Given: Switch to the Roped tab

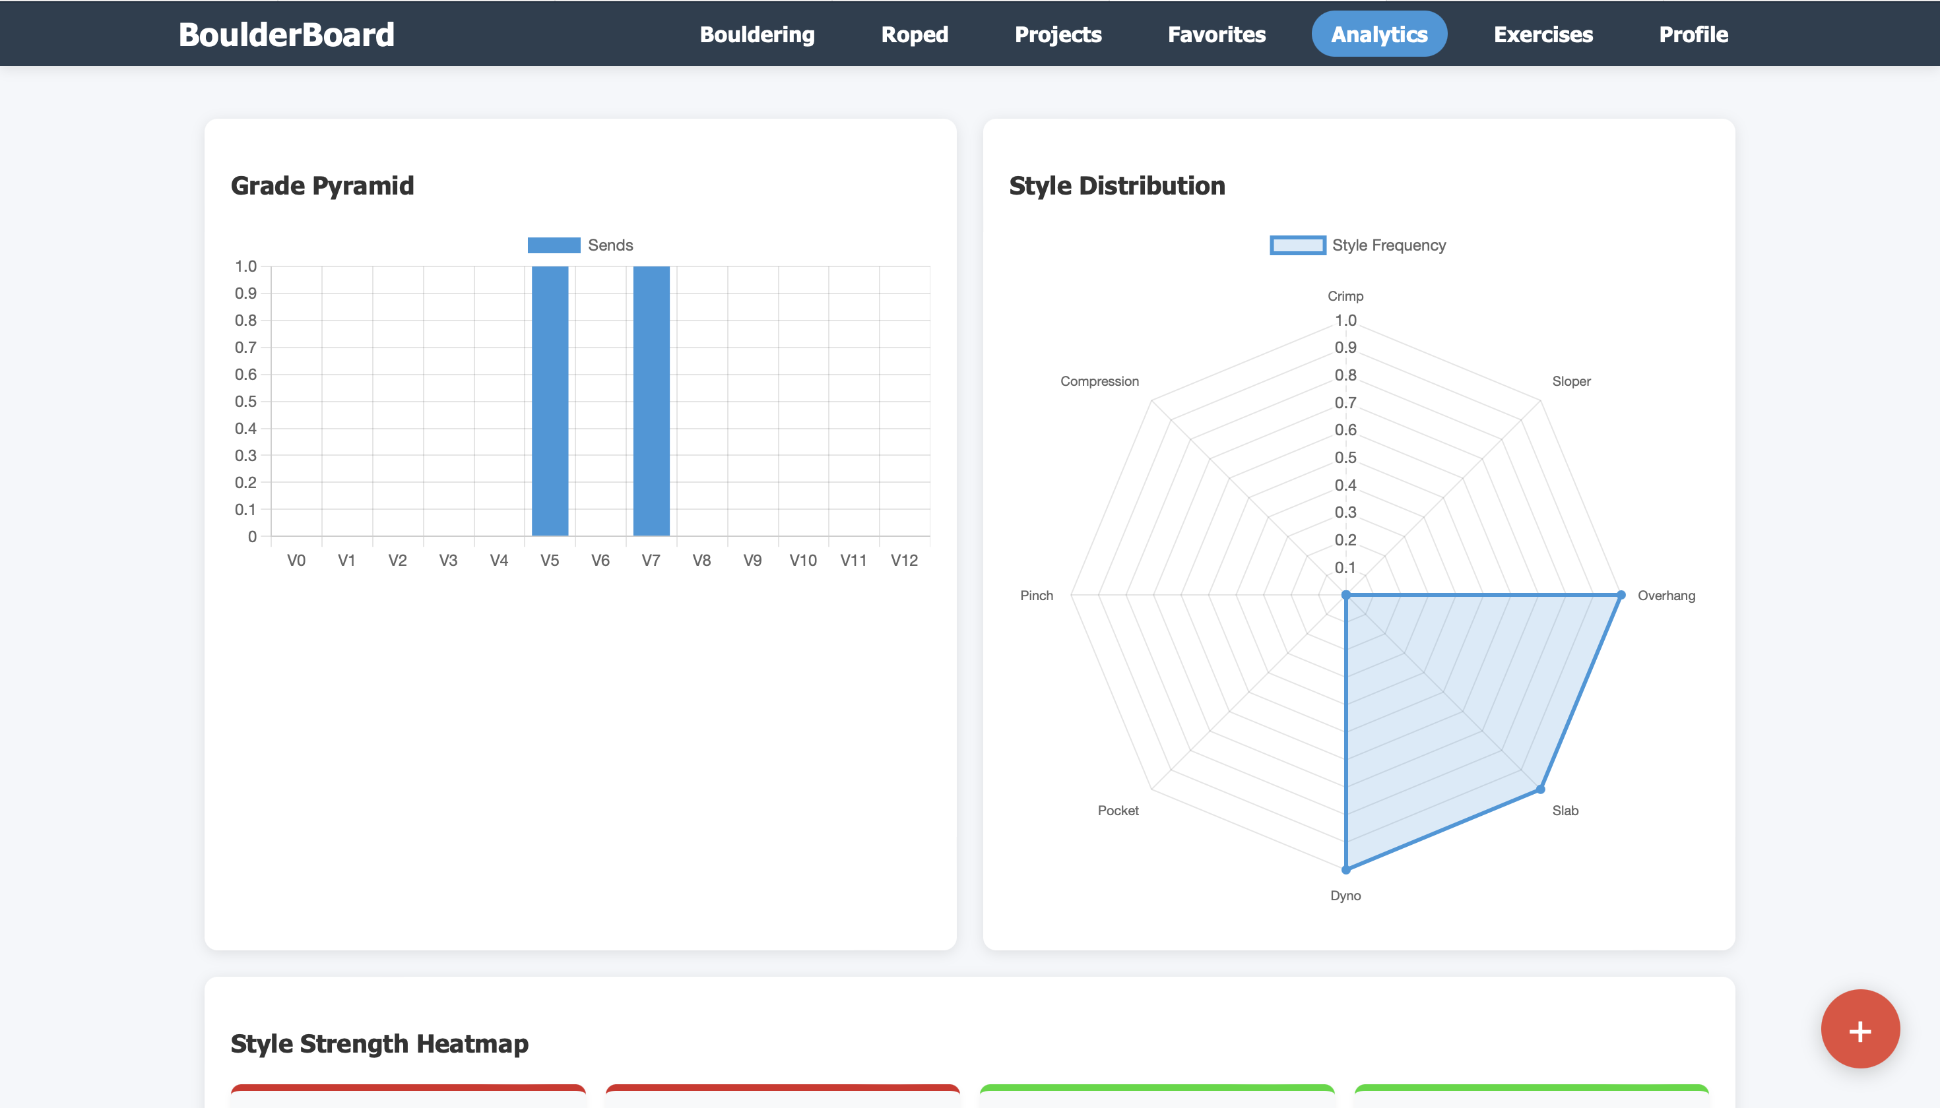Looking at the screenshot, I should point(914,34).
